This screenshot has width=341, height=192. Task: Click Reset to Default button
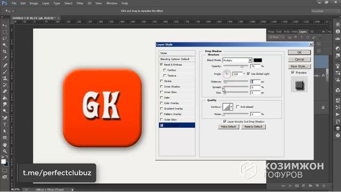click(253, 126)
